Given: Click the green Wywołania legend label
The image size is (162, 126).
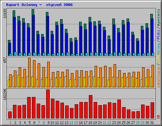Looking at the screenshot, I should 158,17.
